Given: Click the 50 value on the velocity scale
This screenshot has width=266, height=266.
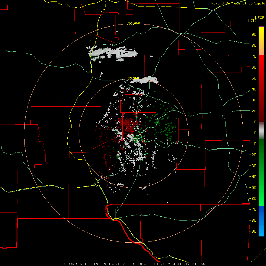Looking at the screenshot, I should (x=254, y=78).
